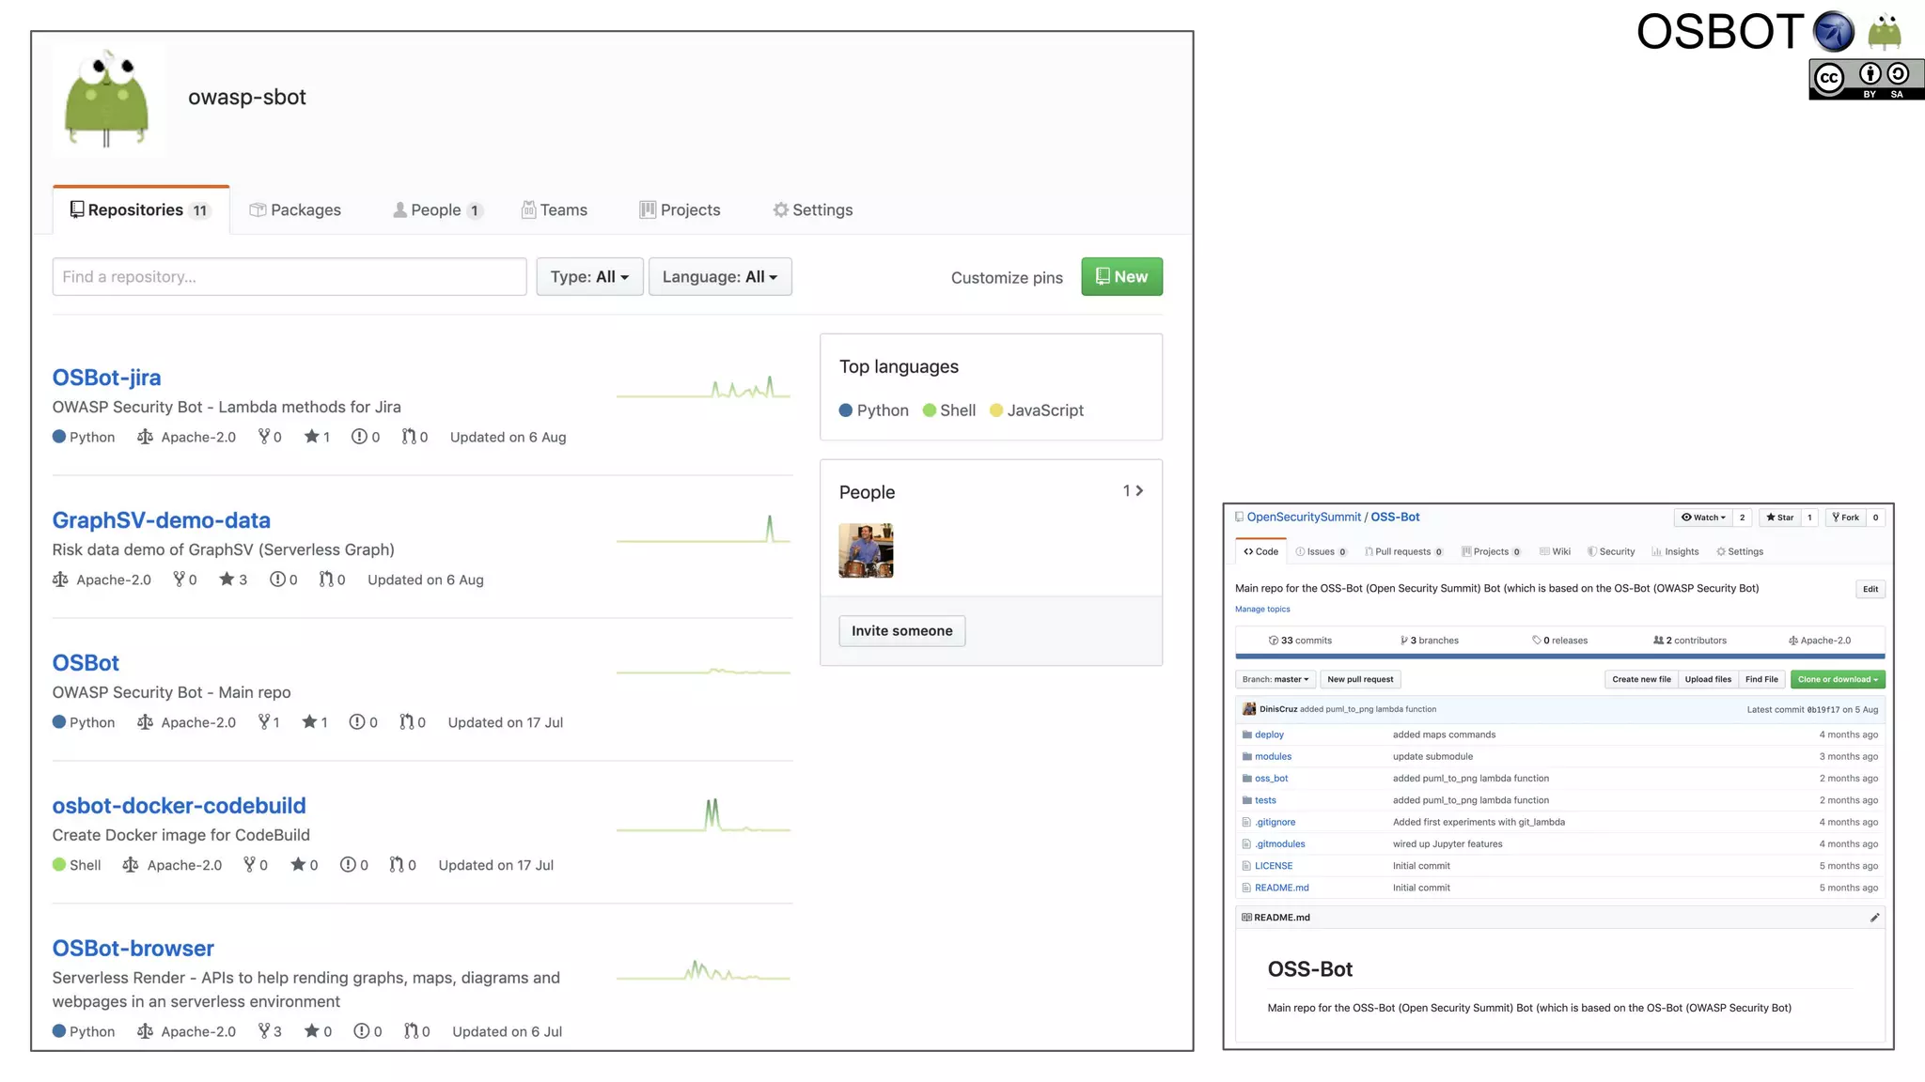Click the Python language color dot in Top languages
Viewport: 1925px width, 1082px height.
(x=846, y=410)
